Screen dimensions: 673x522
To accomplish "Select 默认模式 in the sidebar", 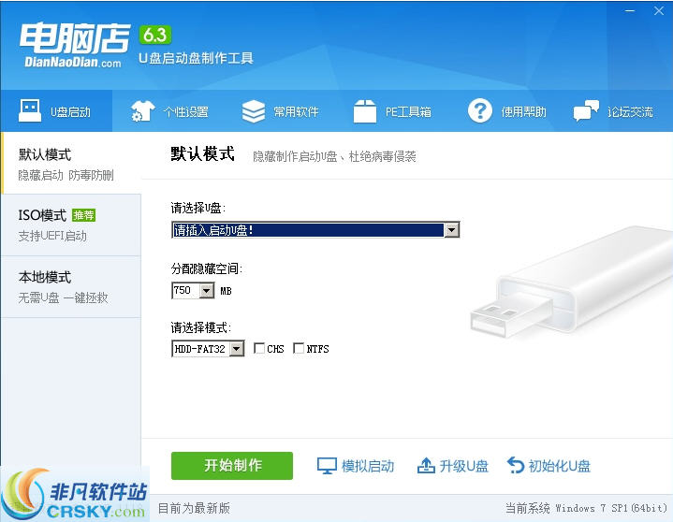I will [70, 164].
